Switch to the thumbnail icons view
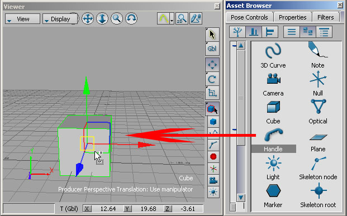347x216 pixels. (x=308, y=32)
